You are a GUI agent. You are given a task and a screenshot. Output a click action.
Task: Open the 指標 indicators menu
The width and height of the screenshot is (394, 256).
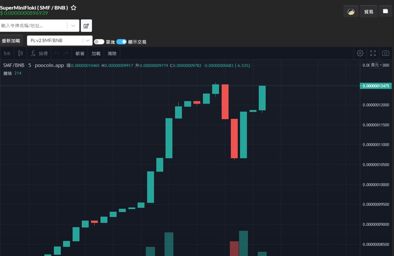click(x=39, y=53)
